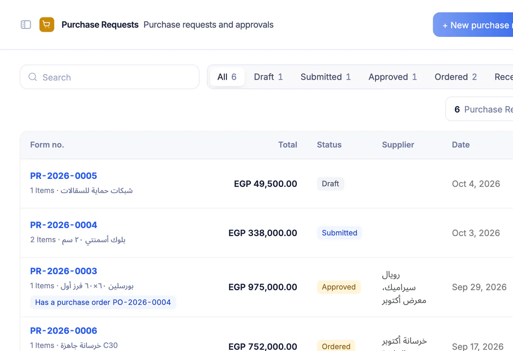The image size is (513, 351).
Task: Open request PR-2026-0004
Action: 64,225
